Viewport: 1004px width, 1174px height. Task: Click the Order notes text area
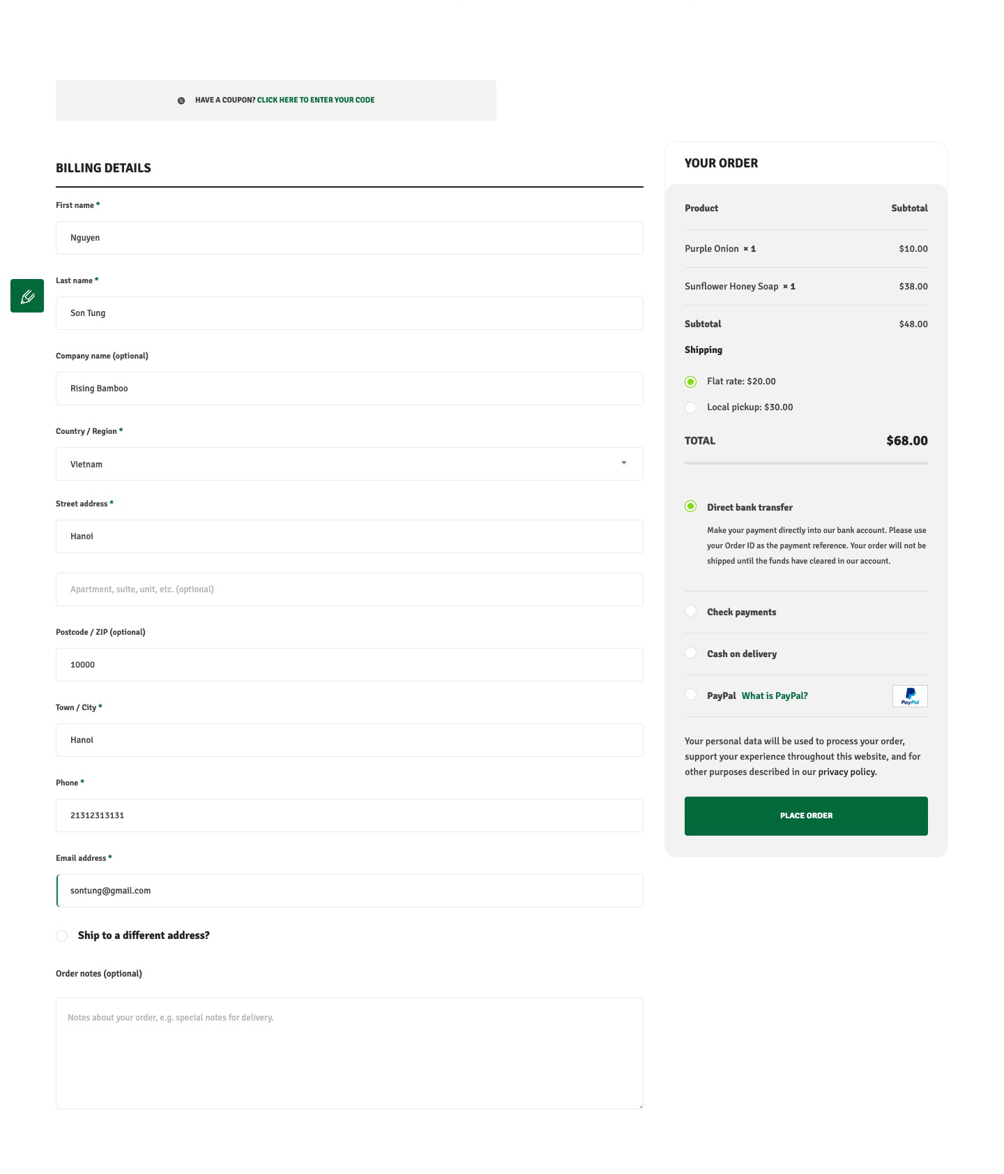(x=349, y=1053)
